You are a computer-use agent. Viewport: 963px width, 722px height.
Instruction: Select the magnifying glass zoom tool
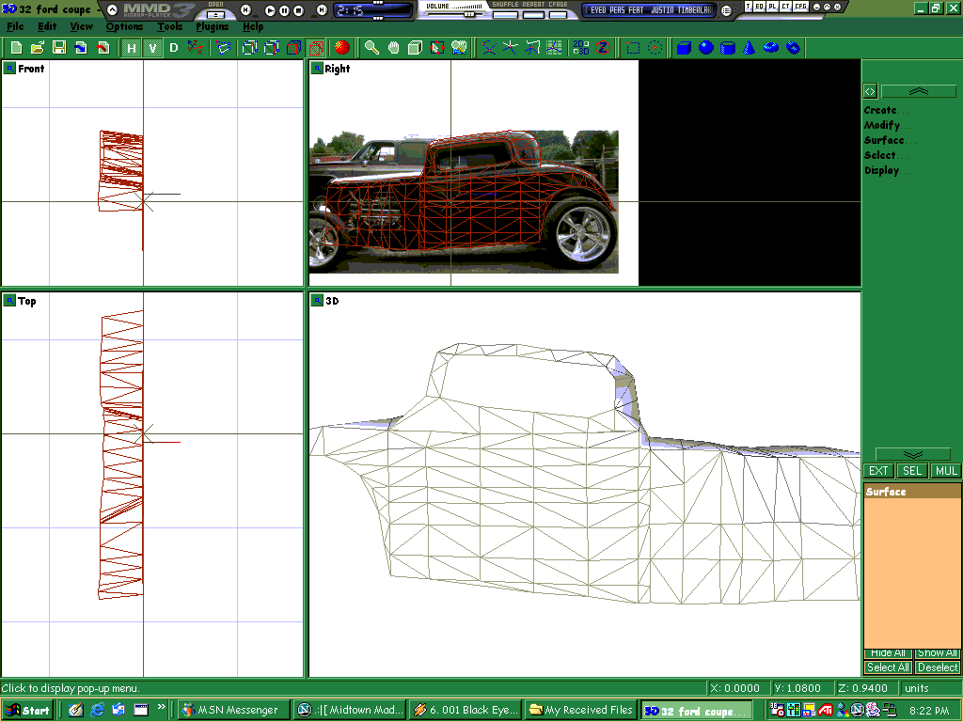(371, 48)
